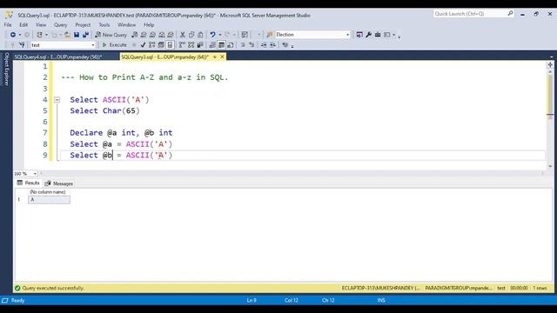
Task: Expand the Object Explorer side panel
Action: coord(6,70)
